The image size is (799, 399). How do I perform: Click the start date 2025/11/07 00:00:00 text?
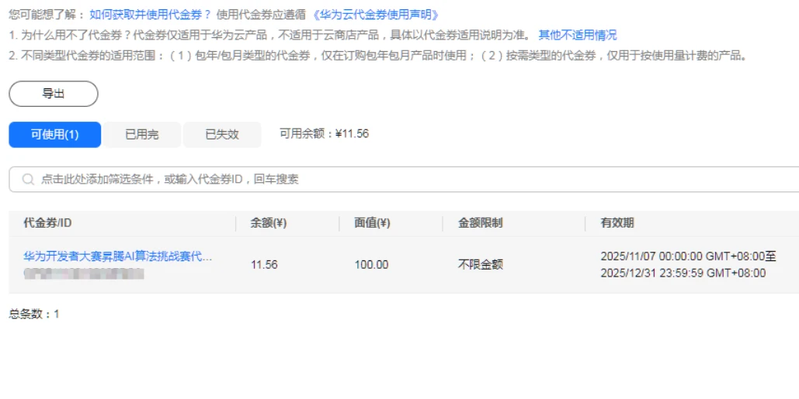(651, 256)
